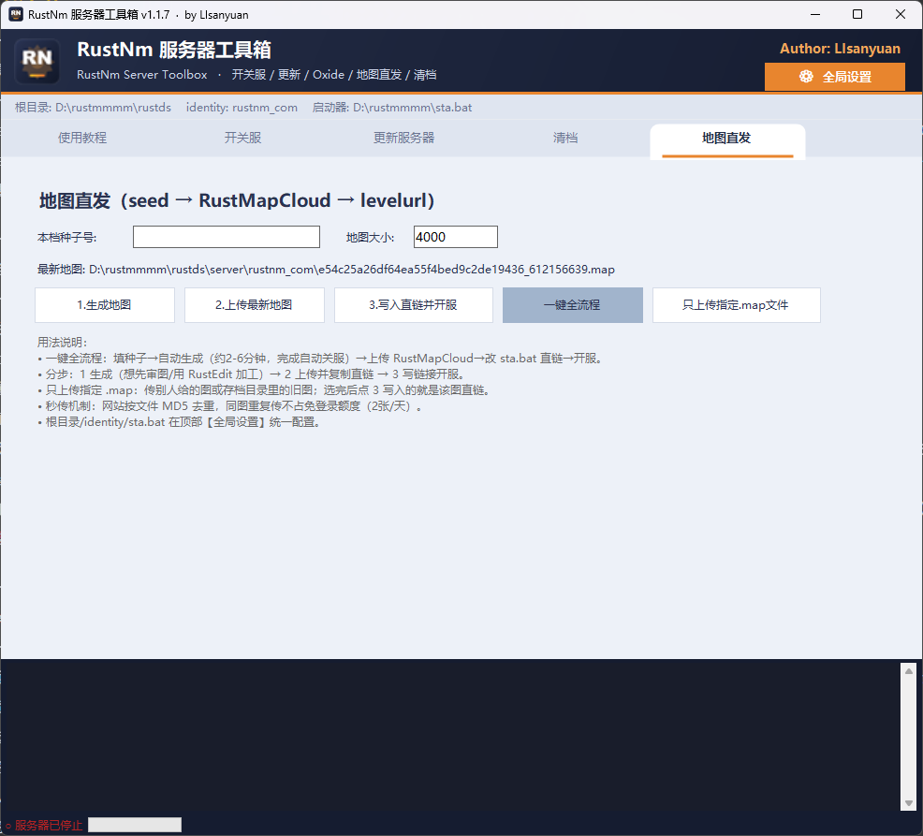Open the 清档 tab

(565, 138)
